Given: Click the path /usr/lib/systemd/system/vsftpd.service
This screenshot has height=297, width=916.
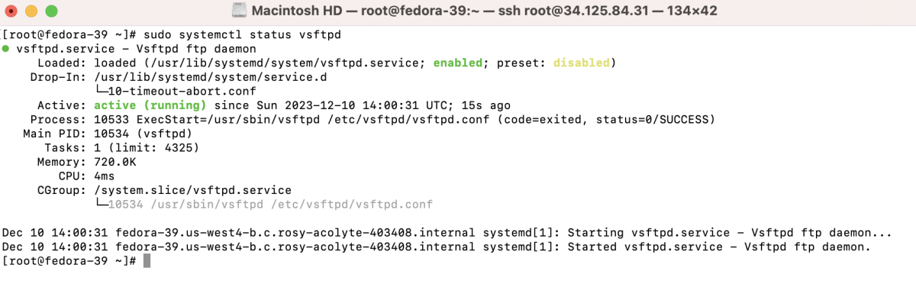Looking at the screenshot, I should 263,63.
